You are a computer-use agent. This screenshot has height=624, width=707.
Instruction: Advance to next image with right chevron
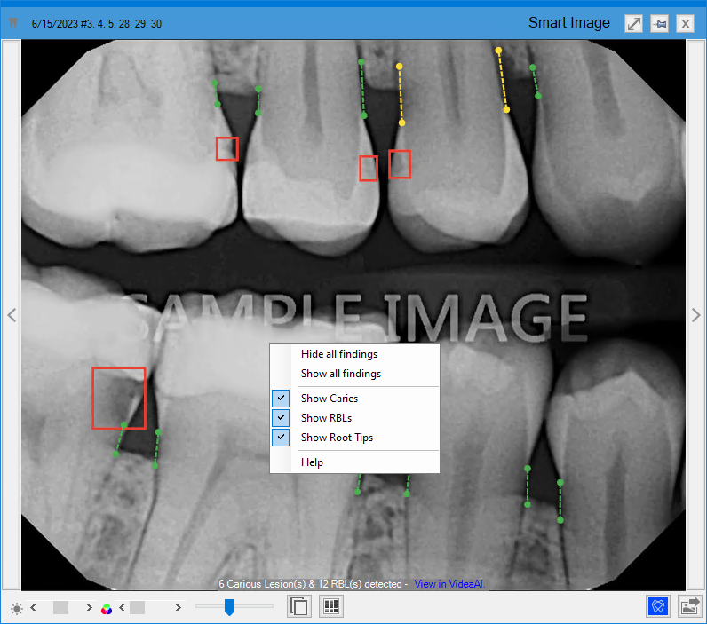695,315
